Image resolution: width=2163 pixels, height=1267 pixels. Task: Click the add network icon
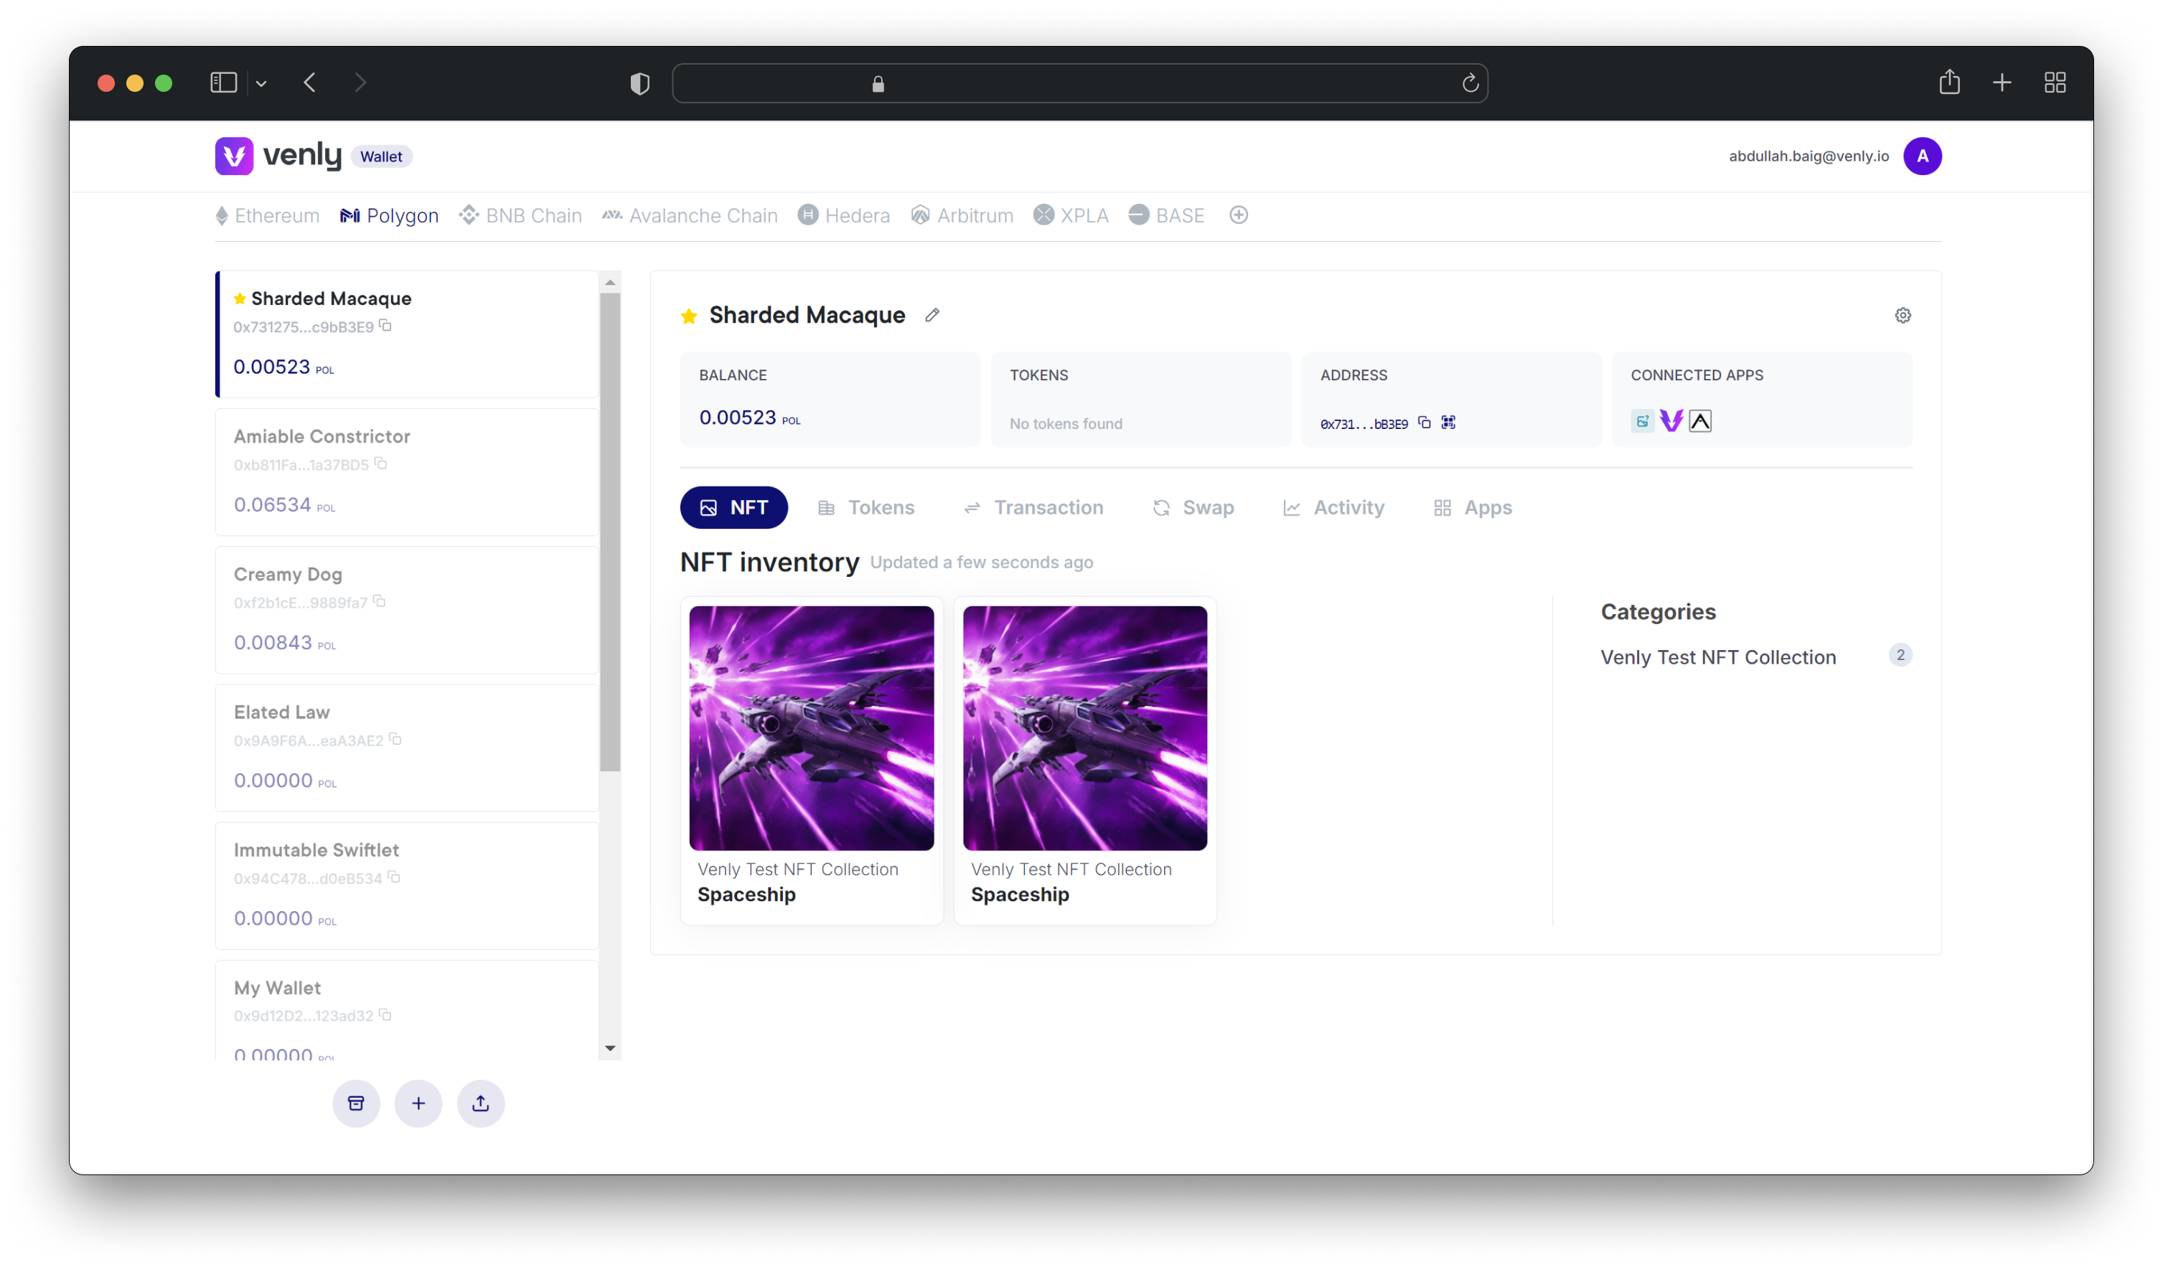point(1237,216)
